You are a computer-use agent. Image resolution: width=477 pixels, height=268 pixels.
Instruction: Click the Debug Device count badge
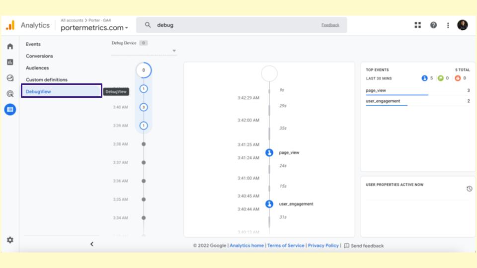143,43
